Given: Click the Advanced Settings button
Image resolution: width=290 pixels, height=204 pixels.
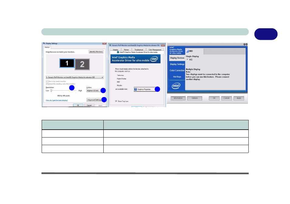Looking at the screenshot, I should coord(95,100).
